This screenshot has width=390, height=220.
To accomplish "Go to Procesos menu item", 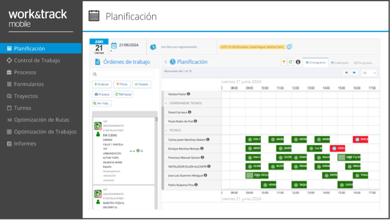I will point(22,72).
